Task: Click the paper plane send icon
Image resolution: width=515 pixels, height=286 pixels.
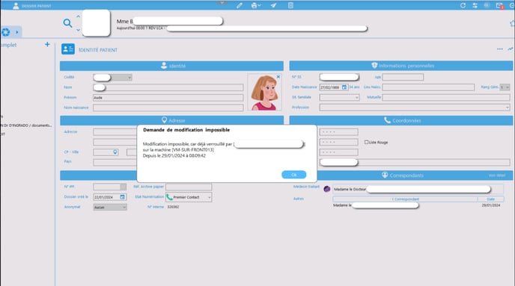Action: click(x=273, y=5)
